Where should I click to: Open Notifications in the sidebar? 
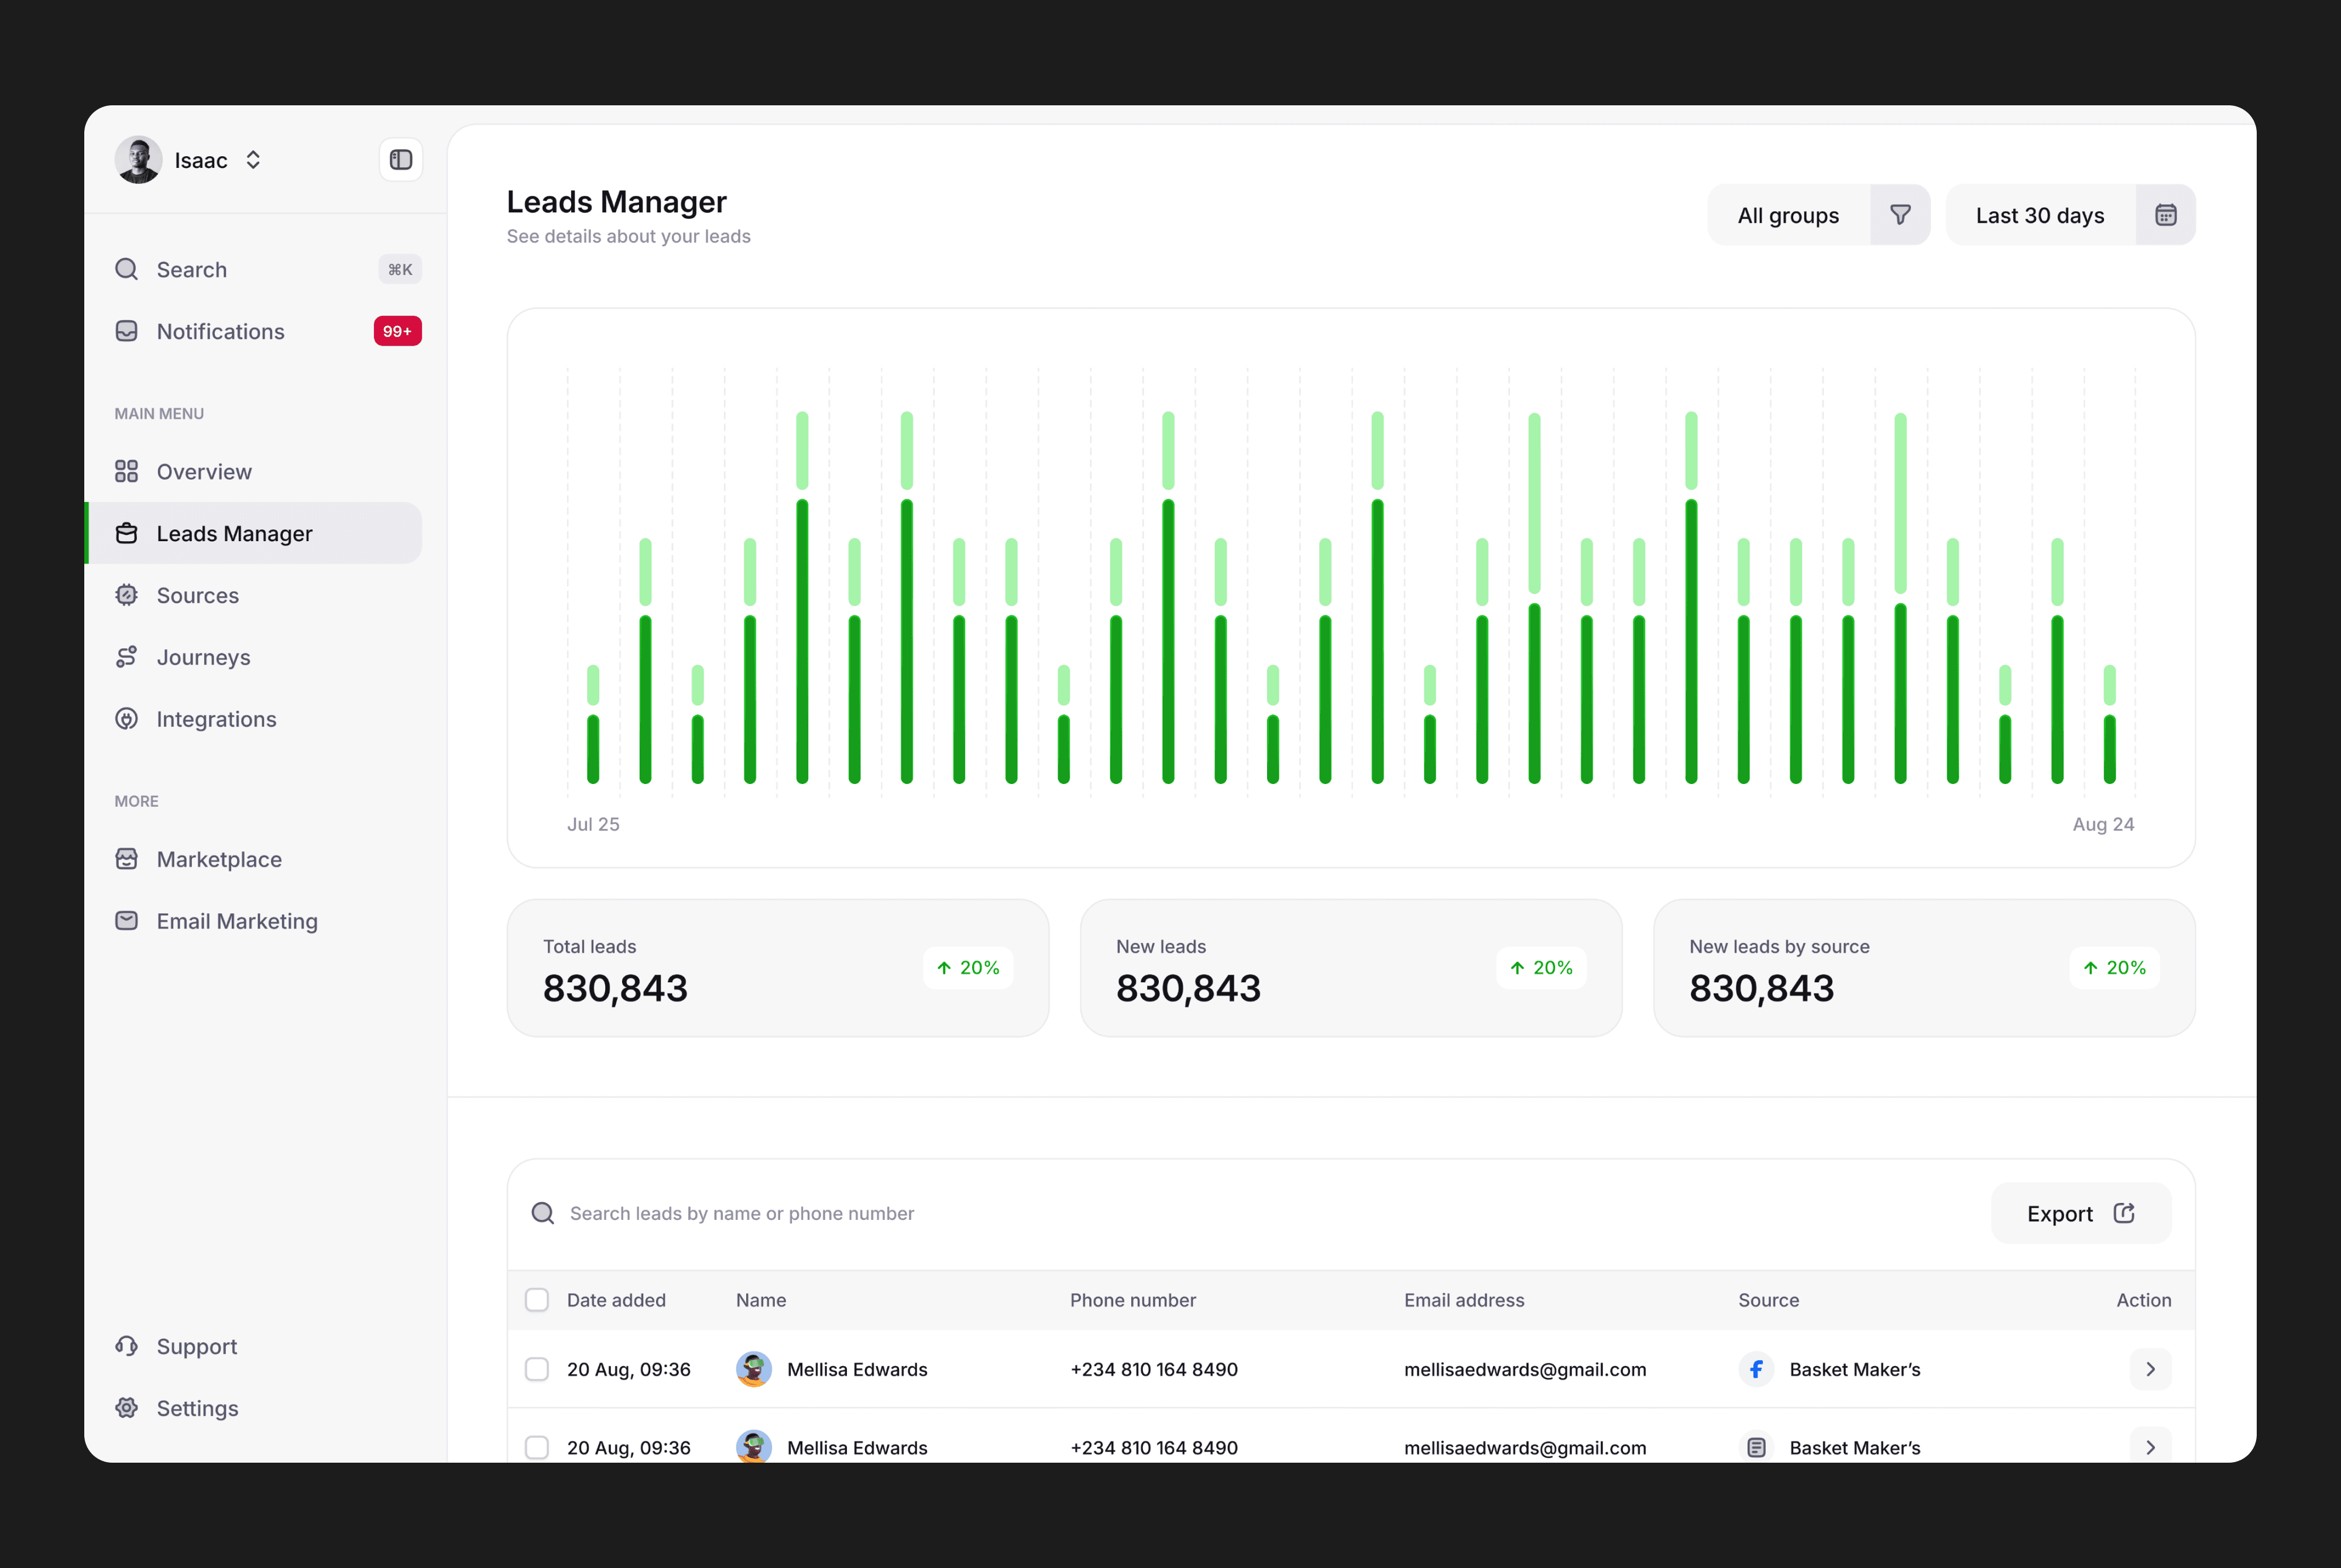pyautogui.click(x=268, y=331)
